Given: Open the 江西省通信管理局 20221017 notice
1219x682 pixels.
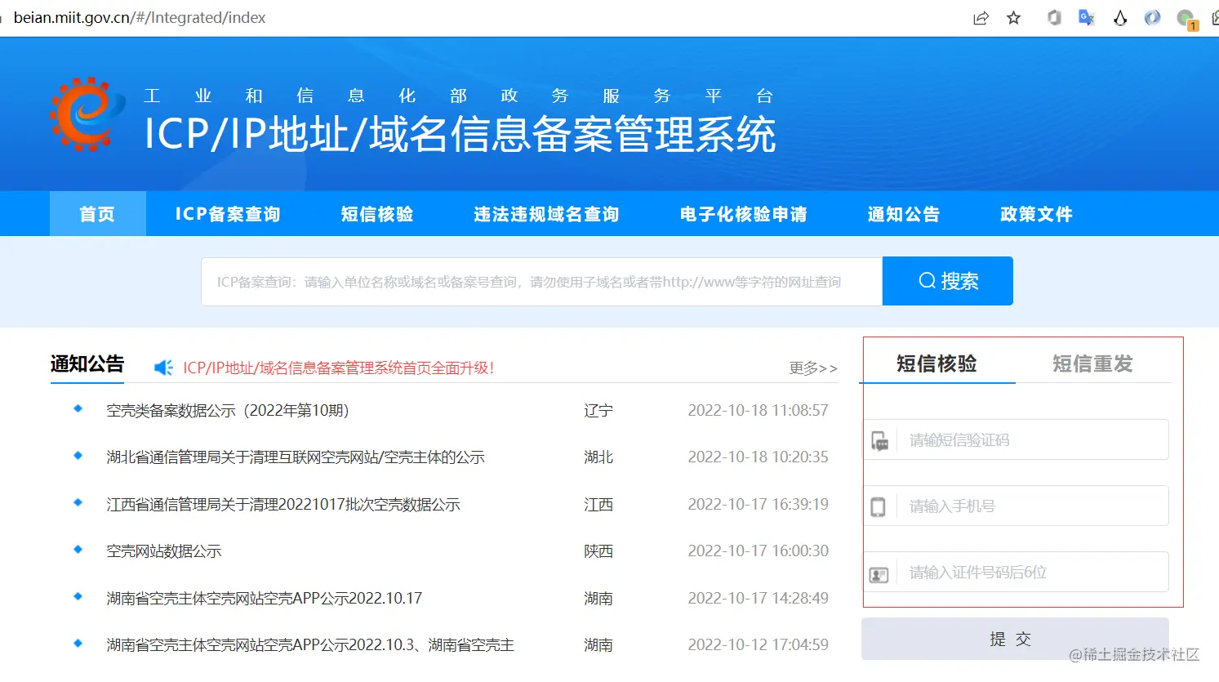Looking at the screenshot, I should click(x=283, y=505).
